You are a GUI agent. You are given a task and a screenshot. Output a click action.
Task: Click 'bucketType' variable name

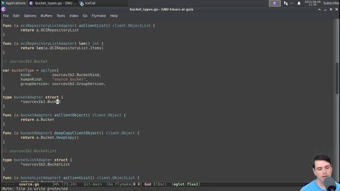(x=23, y=71)
